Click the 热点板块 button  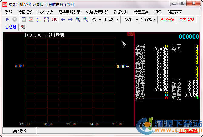tap(167, 19)
